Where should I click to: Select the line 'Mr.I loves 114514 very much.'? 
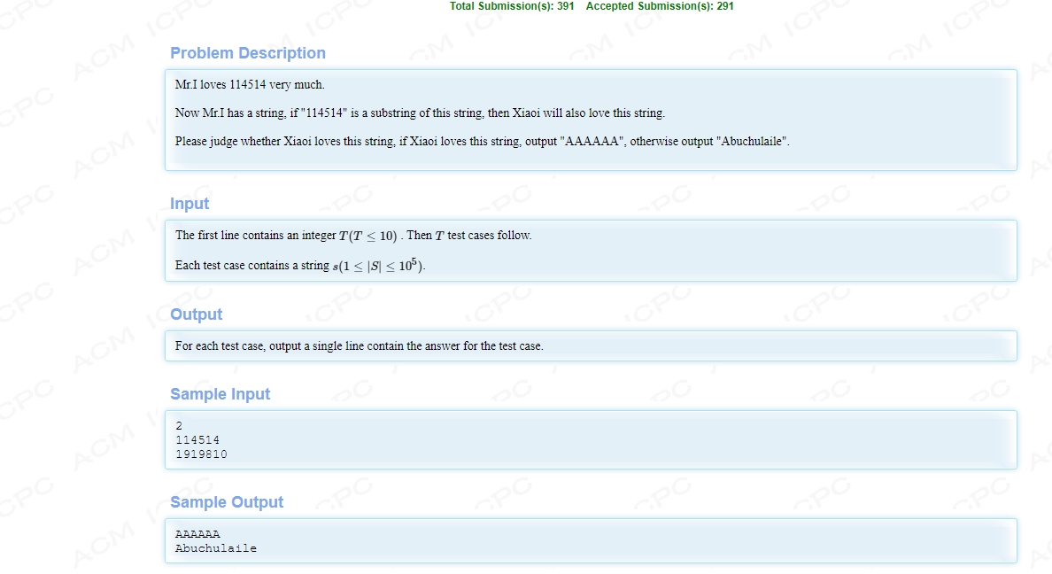pyautogui.click(x=250, y=84)
